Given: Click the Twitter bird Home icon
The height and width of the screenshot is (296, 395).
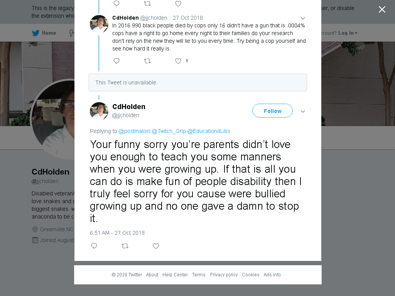Looking at the screenshot, I should (x=36, y=33).
